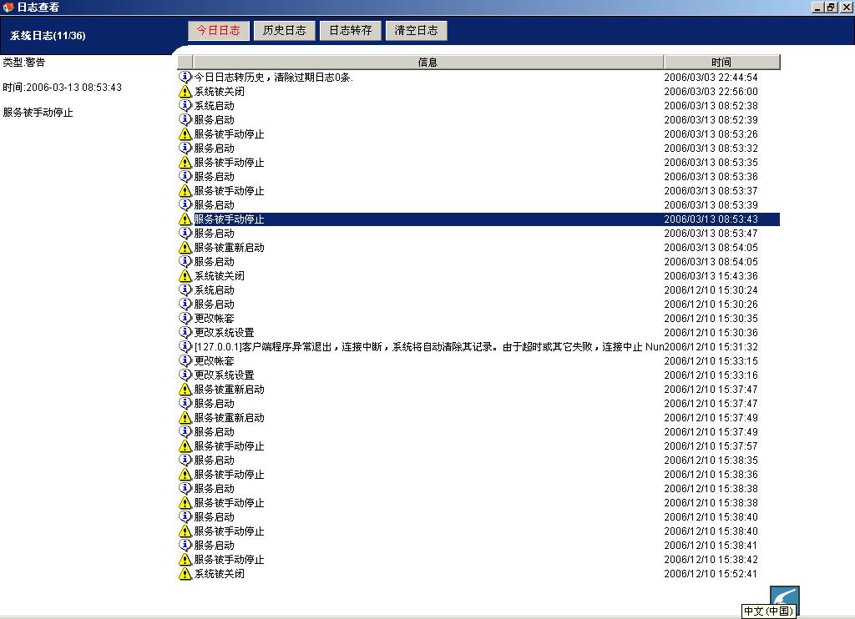Select 服务启动 text at 15:30:26
Image resolution: width=855 pixels, height=619 pixels.
(215, 304)
